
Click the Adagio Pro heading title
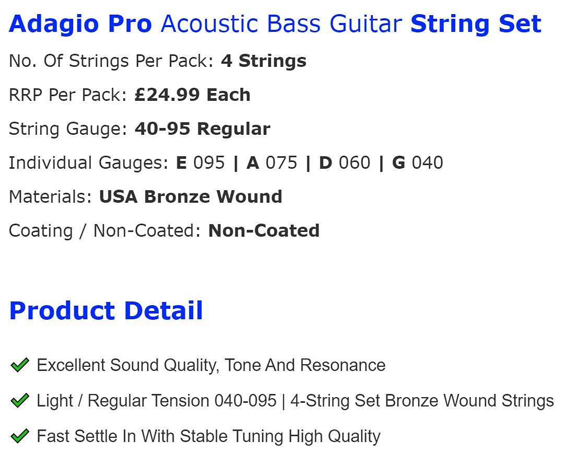coord(80,24)
